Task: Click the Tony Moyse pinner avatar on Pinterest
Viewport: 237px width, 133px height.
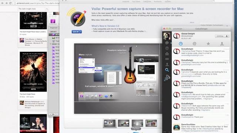Action: coord(22,40)
